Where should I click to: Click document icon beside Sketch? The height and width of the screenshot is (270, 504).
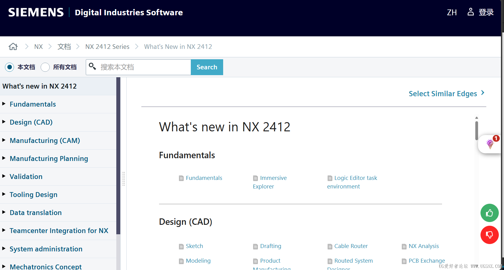tap(181, 246)
